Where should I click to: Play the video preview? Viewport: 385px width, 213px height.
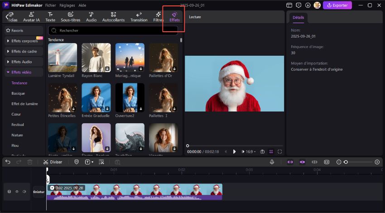(x=234, y=152)
